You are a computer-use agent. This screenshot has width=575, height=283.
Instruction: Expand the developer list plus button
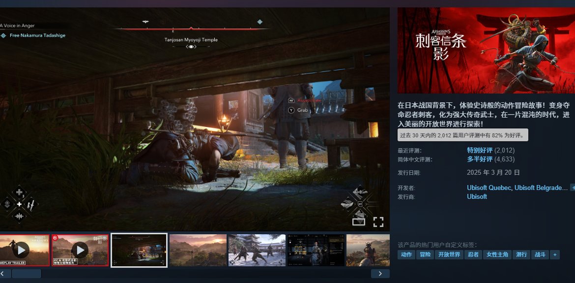point(573,188)
